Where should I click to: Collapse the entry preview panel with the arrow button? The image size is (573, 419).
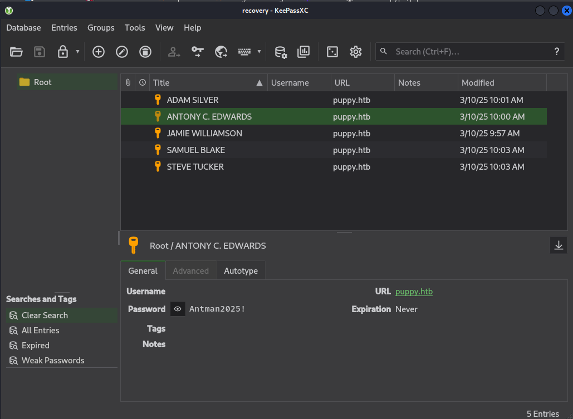click(x=559, y=245)
